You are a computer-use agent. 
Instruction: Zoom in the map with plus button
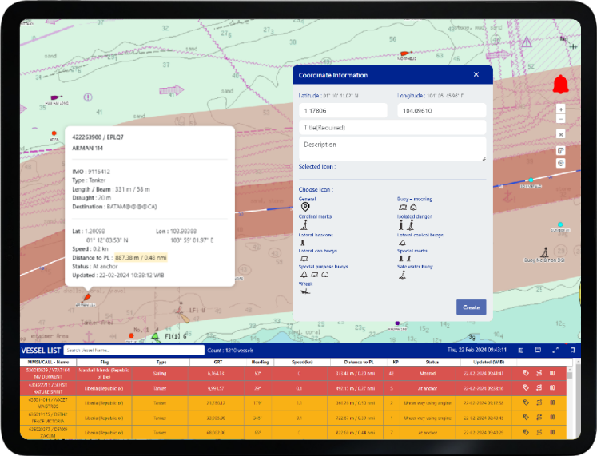pos(560,109)
